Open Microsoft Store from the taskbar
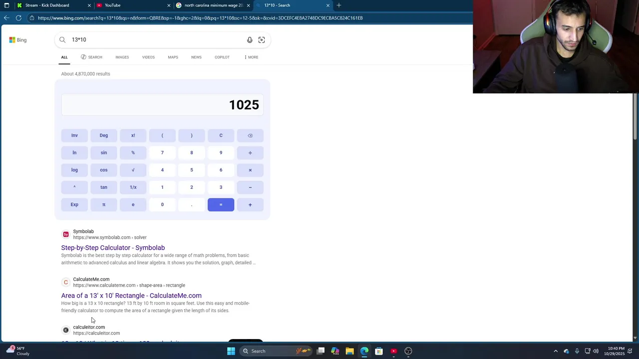Image resolution: width=639 pixels, height=359 pixels. coord(379,351)
